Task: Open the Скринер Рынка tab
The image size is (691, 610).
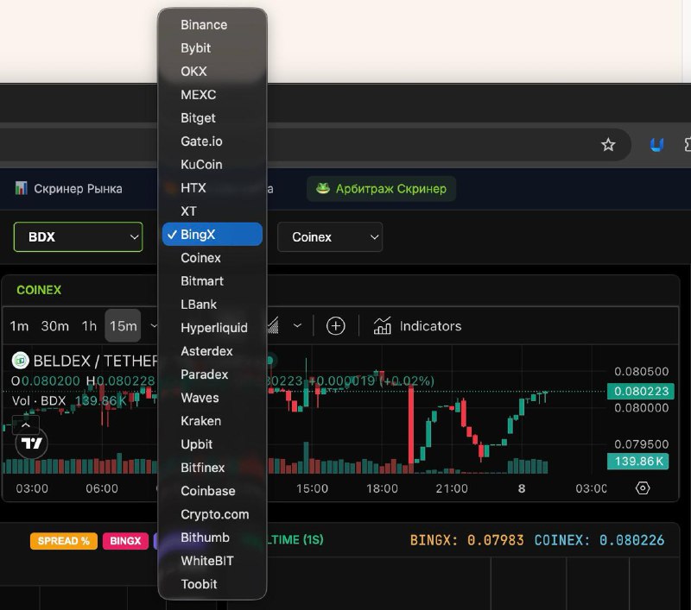Action: pyautogui.click(x=69, y=189)
